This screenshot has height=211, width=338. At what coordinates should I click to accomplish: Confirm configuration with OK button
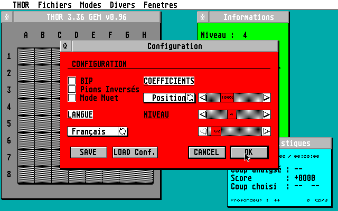(x=249, y=152)
